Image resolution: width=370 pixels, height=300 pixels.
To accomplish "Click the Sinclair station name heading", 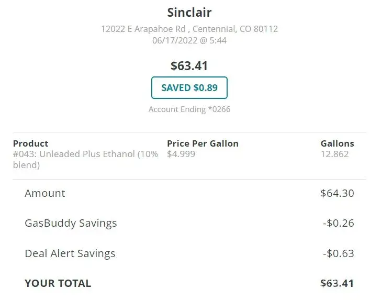I will 189,12.
